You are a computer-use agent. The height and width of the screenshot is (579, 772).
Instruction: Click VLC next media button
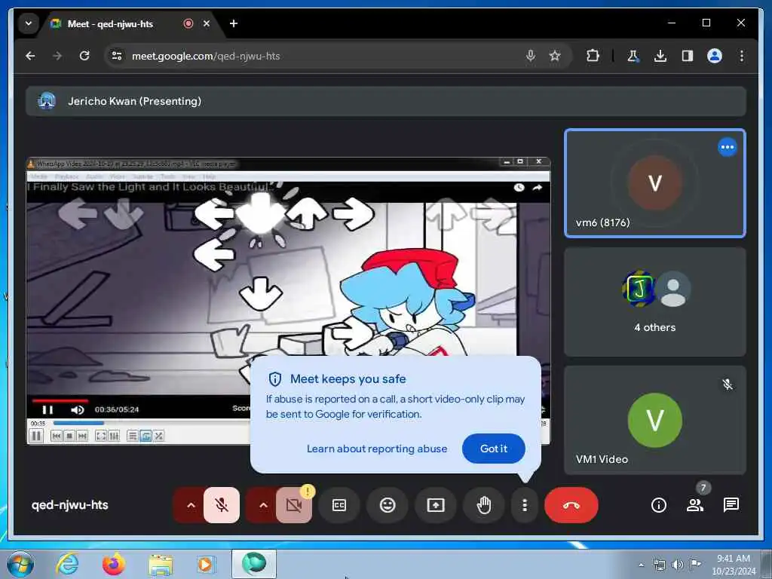click(x=82, y=436)
